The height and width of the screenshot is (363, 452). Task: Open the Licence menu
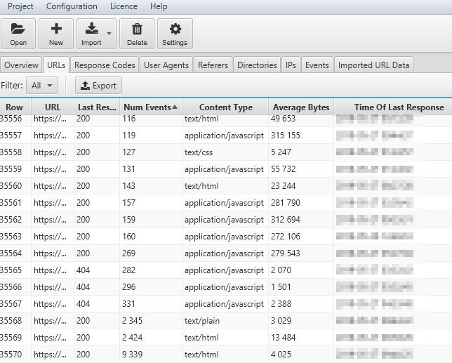click(124, 6)
